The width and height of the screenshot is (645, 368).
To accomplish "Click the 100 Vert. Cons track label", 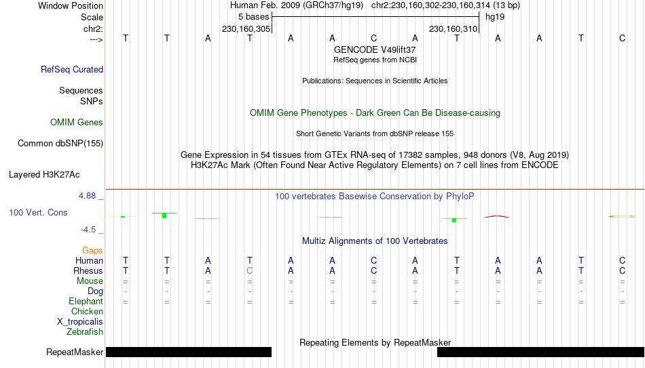I will 38,212.
